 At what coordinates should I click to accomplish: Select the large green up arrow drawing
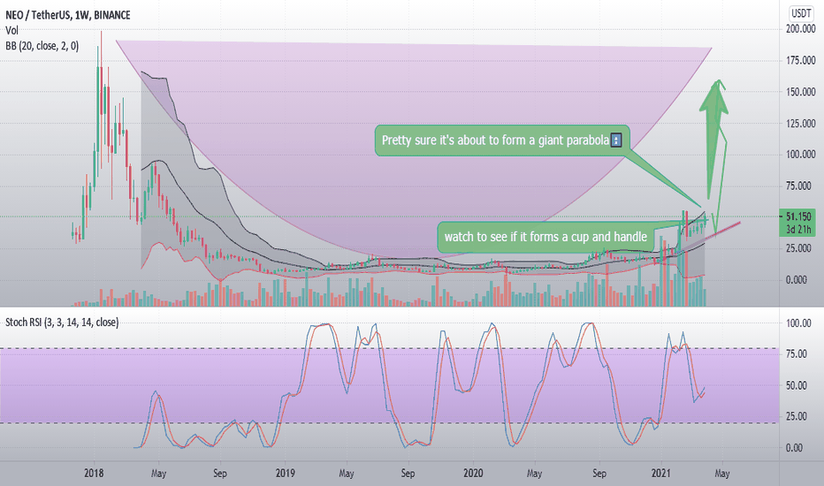pos(713,140)
